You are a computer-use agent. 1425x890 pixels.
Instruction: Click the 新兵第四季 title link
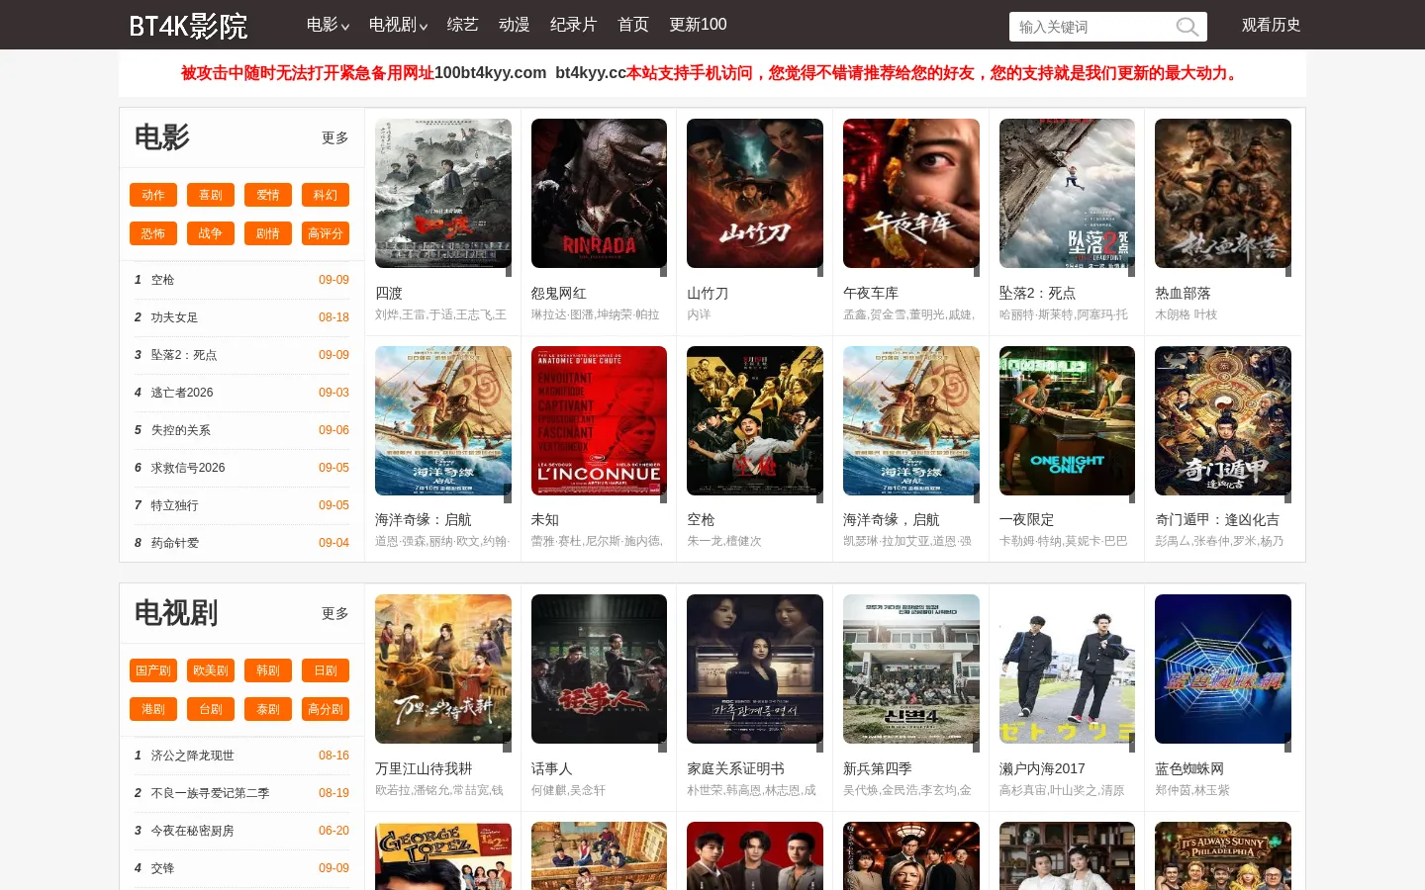878,768
